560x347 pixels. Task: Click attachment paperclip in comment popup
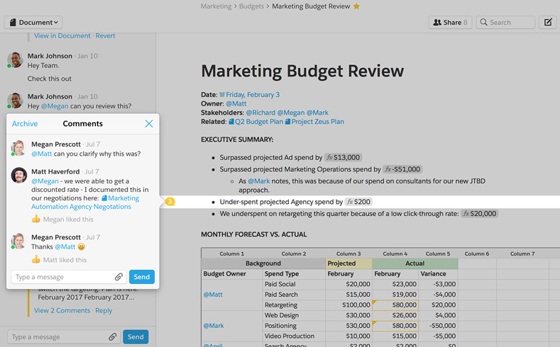pyautogui.click(x=119, y=277)
